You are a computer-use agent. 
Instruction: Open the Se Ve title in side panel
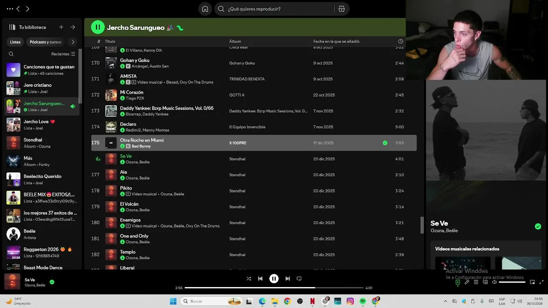point(439,223)
